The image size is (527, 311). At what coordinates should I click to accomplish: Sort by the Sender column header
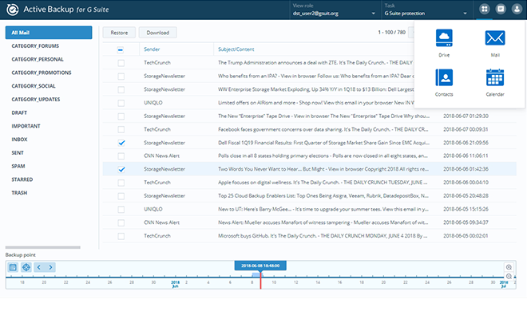152,49
